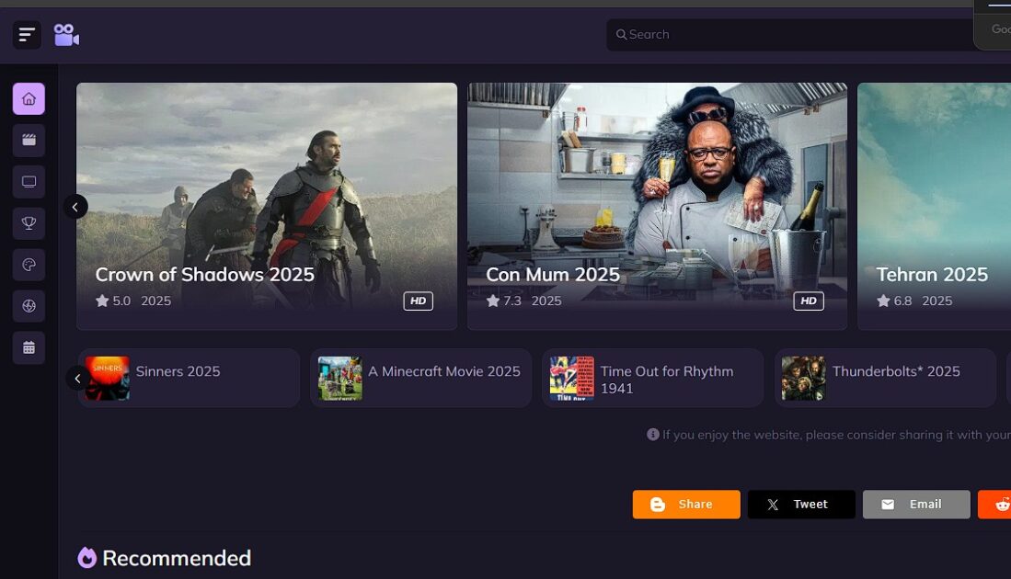The height and width of the screenshot is (579, 1011).
Task: Click star rating 5.0 on Crown of Shadows
Action: [x=113, y=301]
